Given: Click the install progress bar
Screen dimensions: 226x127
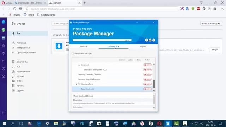Looking at the screenshot, I should coord(102,40).
